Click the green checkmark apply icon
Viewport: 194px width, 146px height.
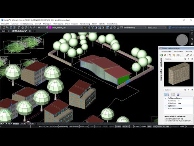pyautogui.click(x=162, y=55)
